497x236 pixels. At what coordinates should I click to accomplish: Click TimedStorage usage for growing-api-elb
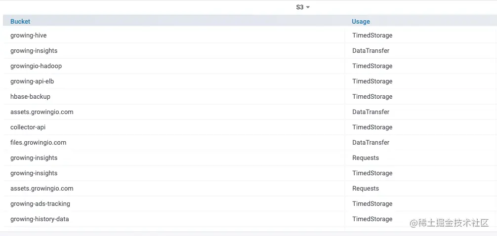[x=373, y=81]
